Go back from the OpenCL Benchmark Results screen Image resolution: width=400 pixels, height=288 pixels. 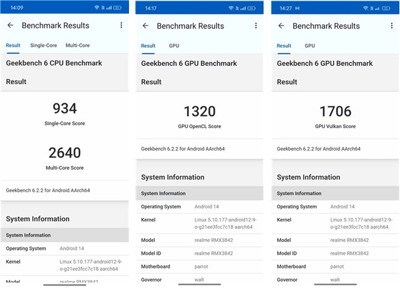pos(146,26)
